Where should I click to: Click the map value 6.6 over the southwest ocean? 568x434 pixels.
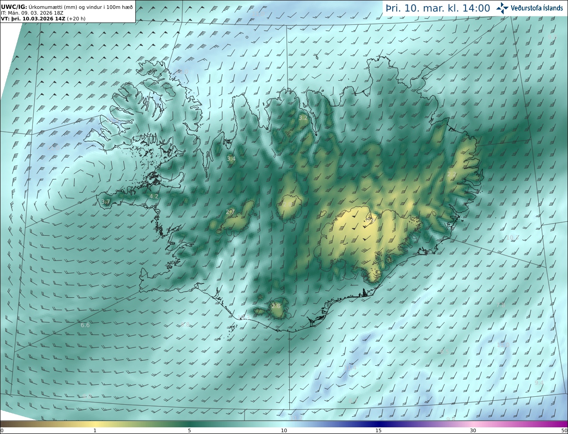click(85, 325)
